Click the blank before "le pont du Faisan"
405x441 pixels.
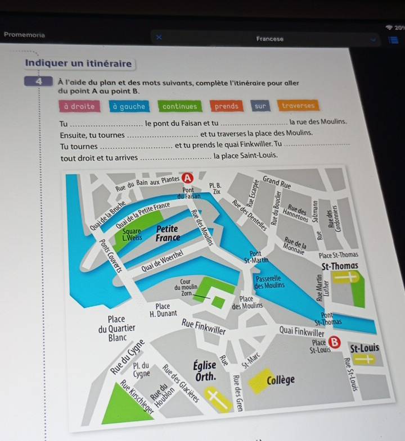pos(106,124)
